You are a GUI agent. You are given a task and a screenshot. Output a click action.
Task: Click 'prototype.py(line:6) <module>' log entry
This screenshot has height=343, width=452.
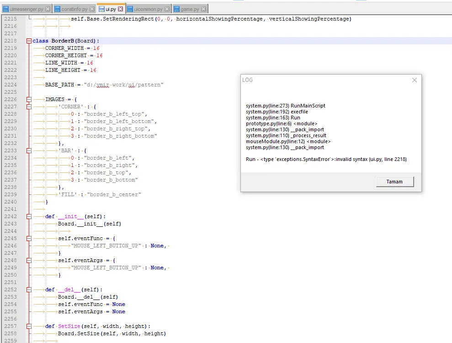point(282,124)
